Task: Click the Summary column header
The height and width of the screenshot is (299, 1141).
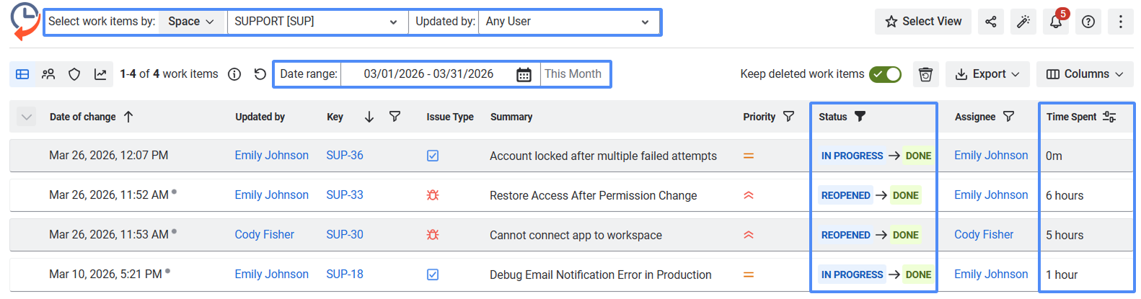Action: point(511,117)
